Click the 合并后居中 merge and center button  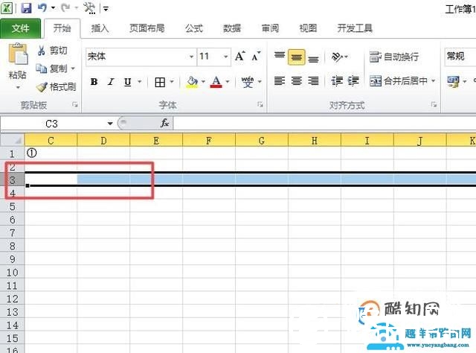click(x=399, y=81)
